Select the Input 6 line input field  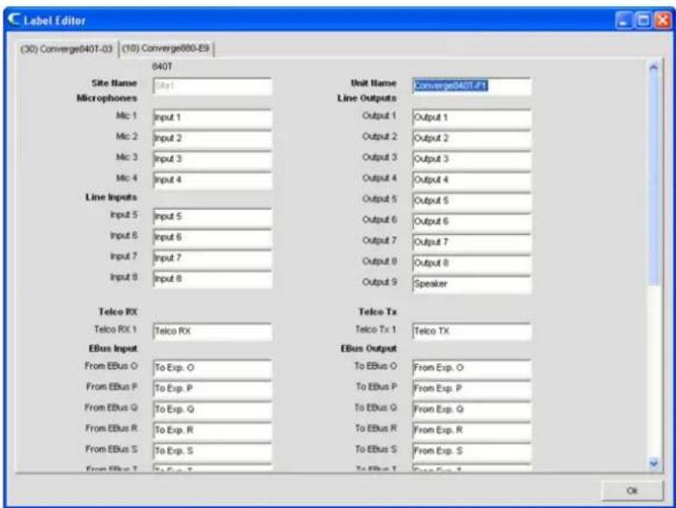[x=212, y=238]
